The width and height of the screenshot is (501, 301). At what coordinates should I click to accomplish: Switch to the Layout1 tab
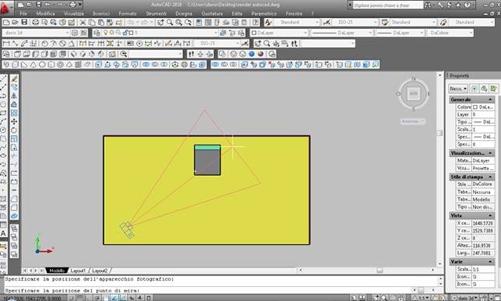(x=78, y=271)
